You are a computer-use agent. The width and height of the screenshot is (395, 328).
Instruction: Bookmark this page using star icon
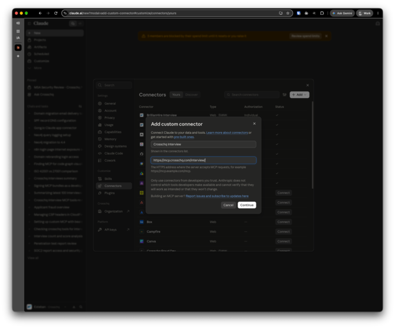click(288, 13)
